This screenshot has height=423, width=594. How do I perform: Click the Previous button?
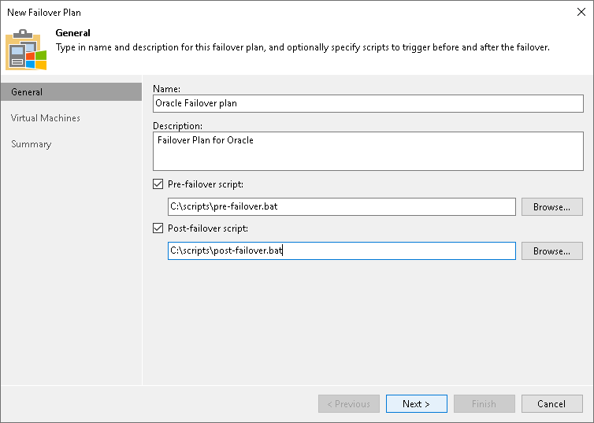coord(348,403)
